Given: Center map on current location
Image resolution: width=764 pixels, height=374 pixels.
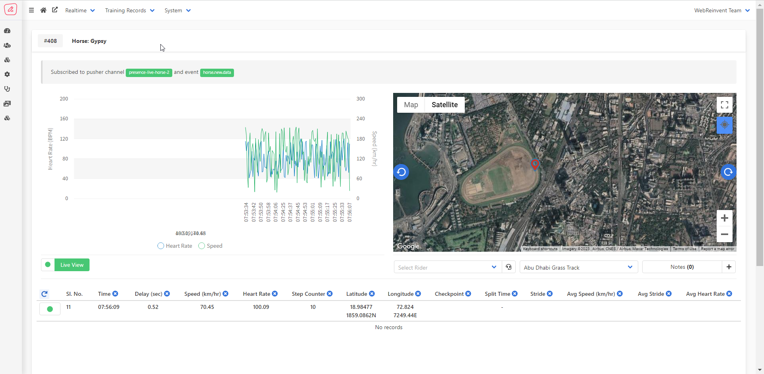Looking at the screenshot, I should [x=724, y=125].
